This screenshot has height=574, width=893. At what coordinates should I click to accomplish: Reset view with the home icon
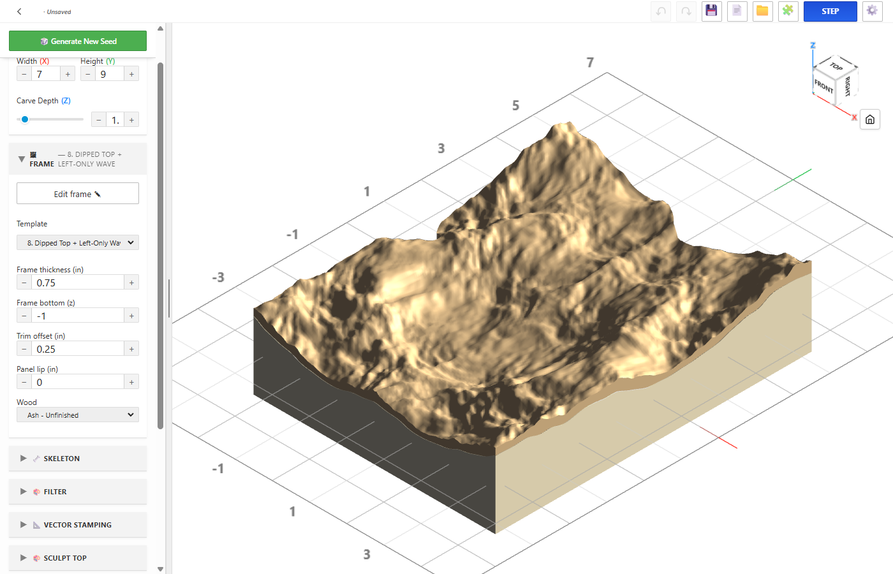pos(870,119)
